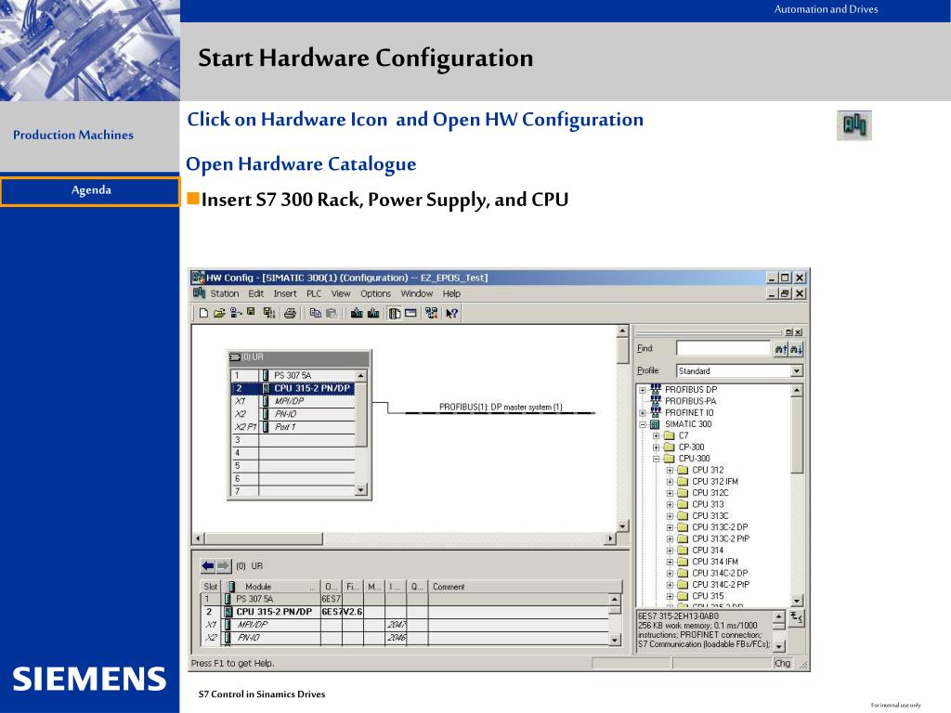
Task: Click the context Help arrow-question icon
Action: (452, 313)
